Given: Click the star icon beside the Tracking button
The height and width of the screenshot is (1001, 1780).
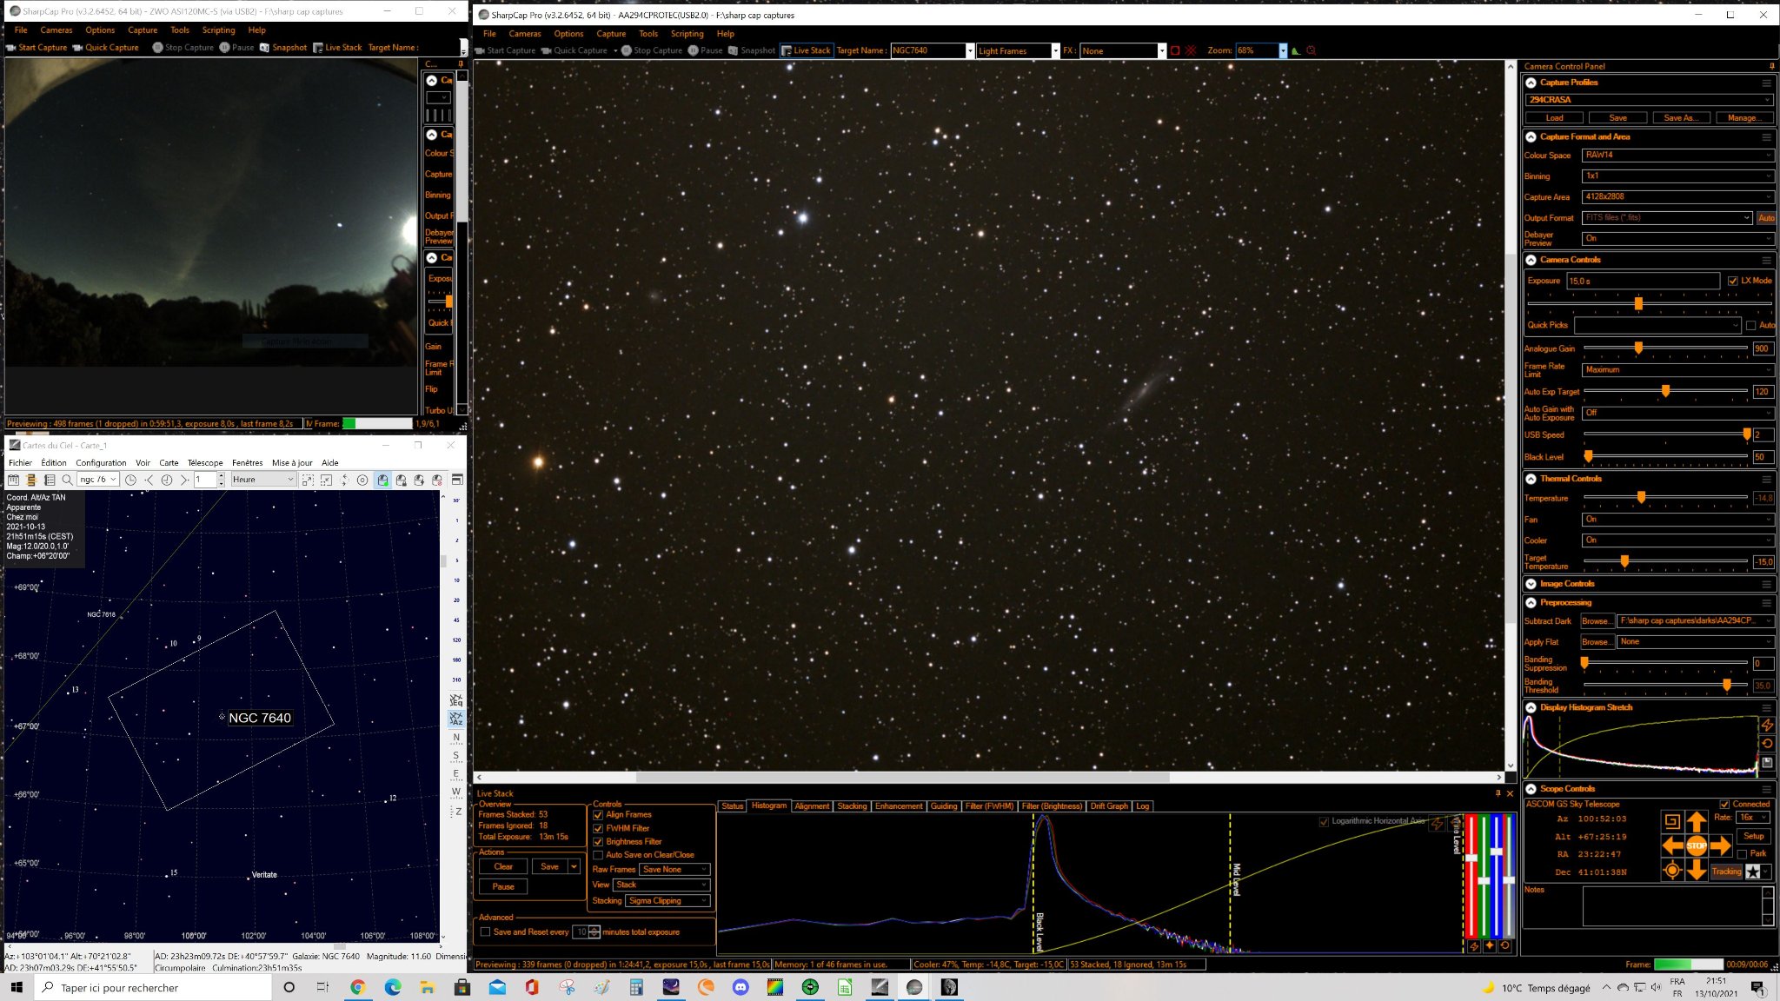Looking at the screenshot, I should (x=1753, y=872).
